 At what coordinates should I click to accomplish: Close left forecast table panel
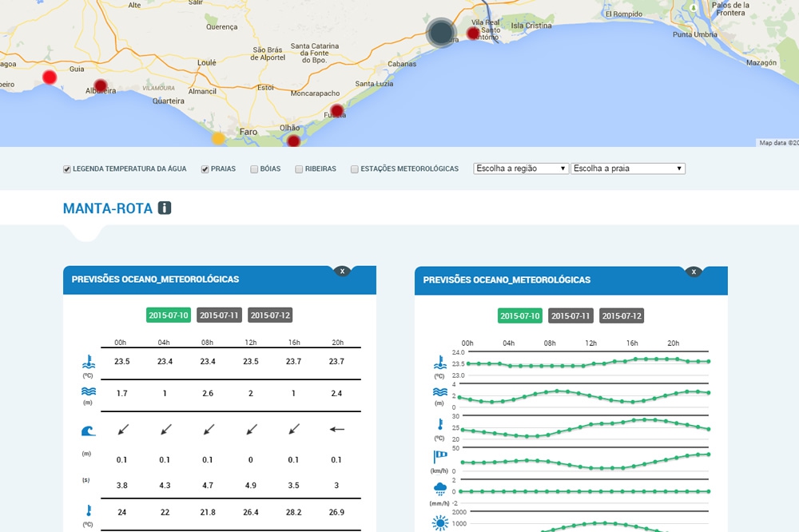[343, 271]
